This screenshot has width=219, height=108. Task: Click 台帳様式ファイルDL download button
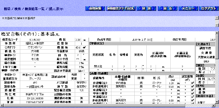(x=121, y=9)
